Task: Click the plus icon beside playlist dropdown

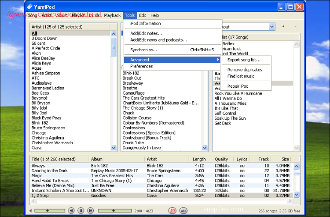Action: (x=283, y=27)
